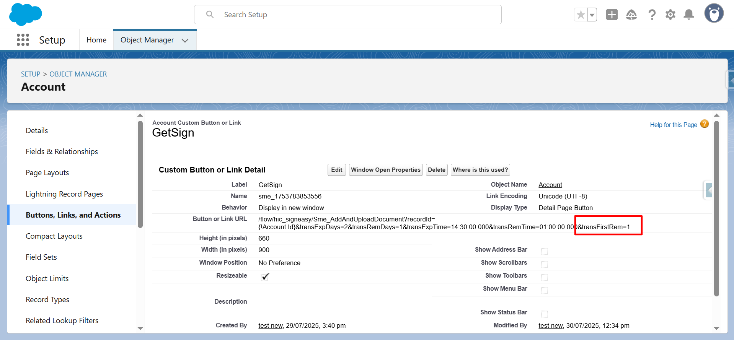734x340 pixels.
Task: Open Lightning Record Pages in the sidebar
Action: 64,194
